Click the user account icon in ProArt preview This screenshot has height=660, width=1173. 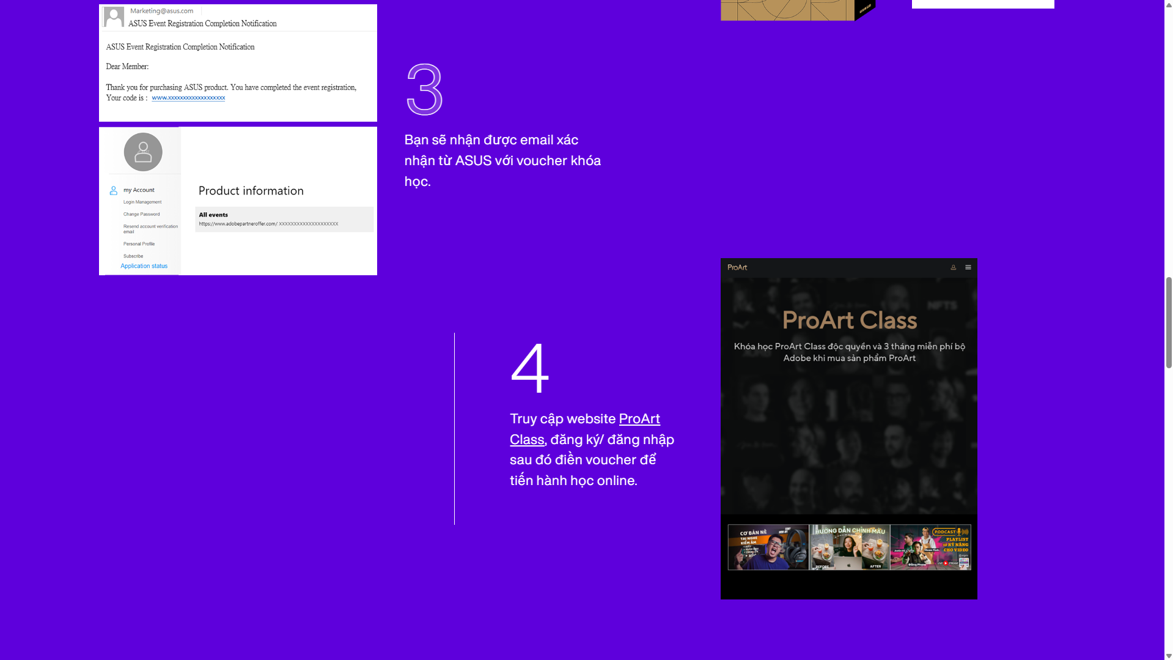coord(953,267)
